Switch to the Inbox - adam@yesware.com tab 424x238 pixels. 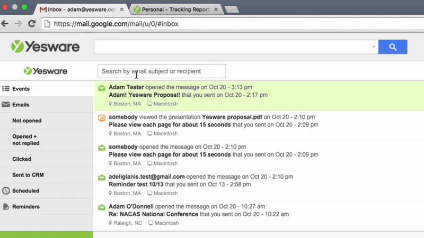82,10
